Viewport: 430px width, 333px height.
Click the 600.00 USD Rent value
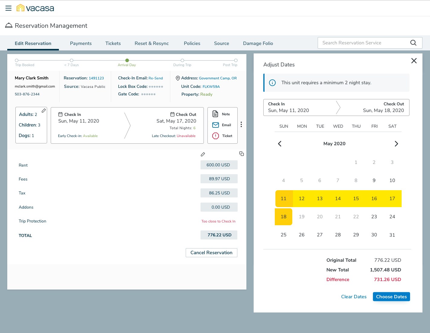pos(219,165)
